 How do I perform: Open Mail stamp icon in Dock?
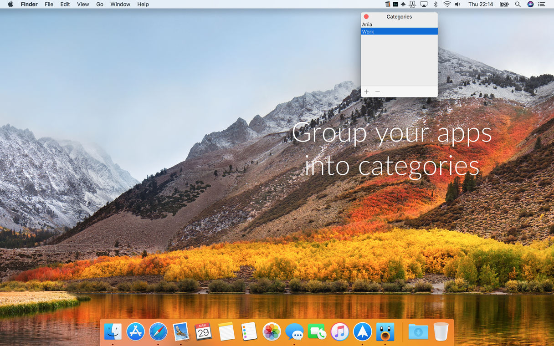click(181, 331)
